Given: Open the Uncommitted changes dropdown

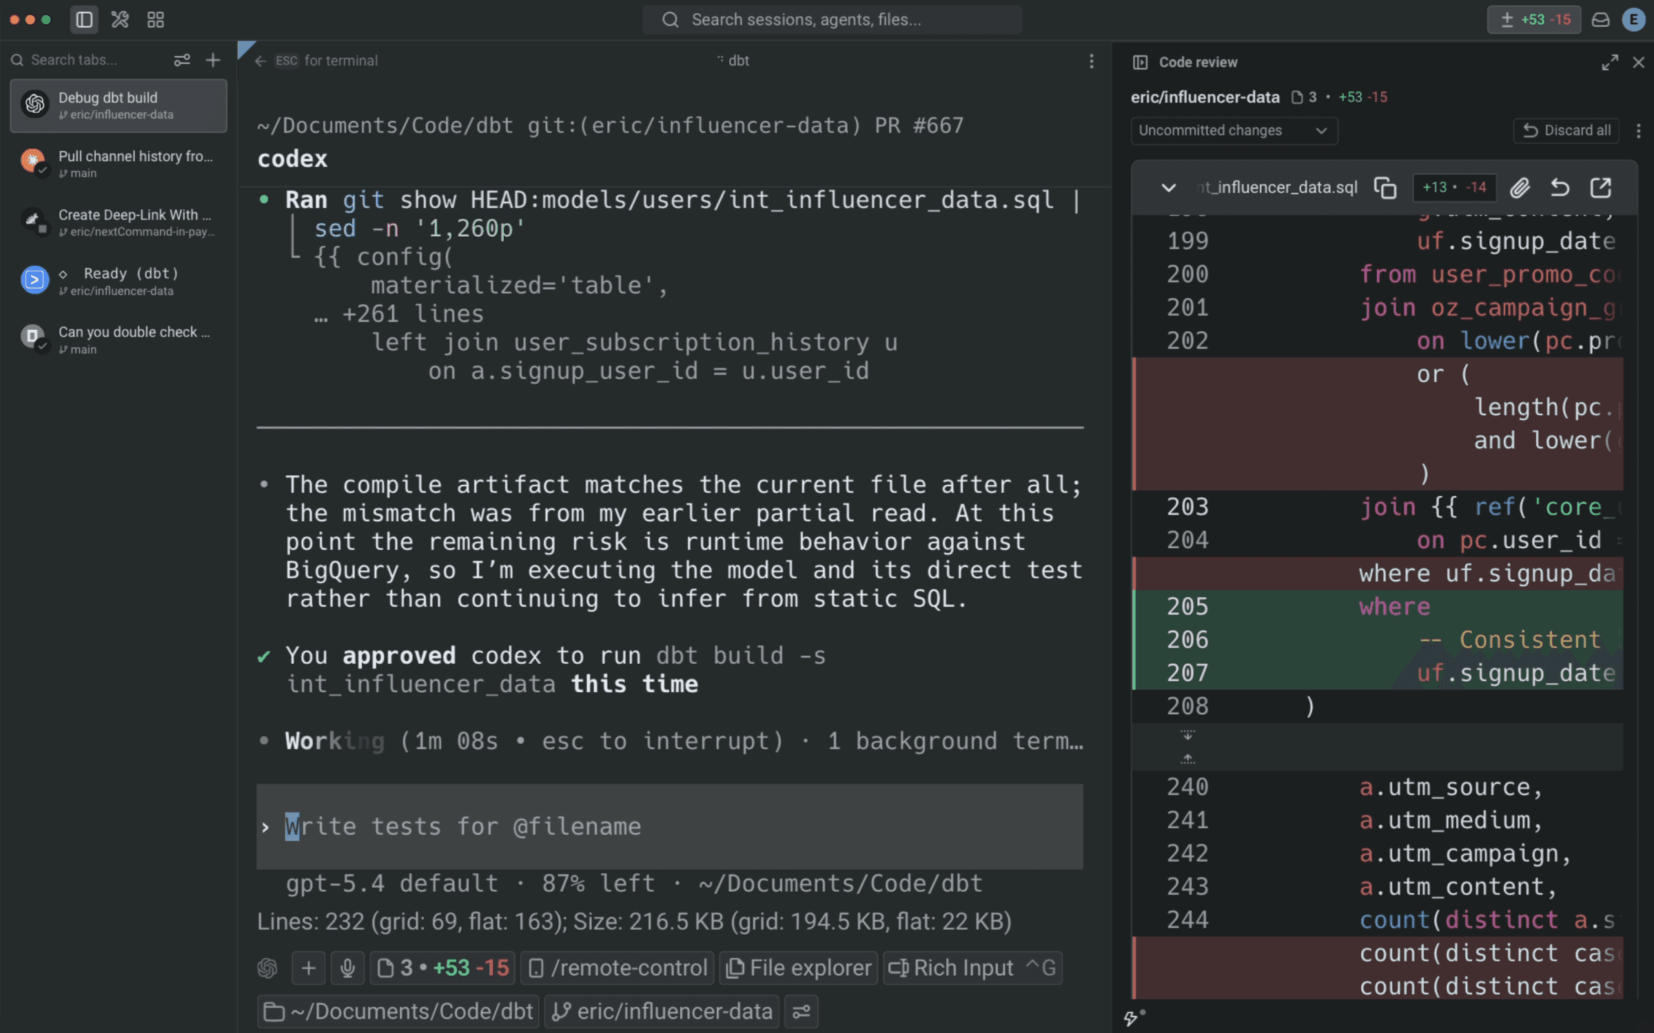Looking at the screenshot, I should coord(1234,131).
